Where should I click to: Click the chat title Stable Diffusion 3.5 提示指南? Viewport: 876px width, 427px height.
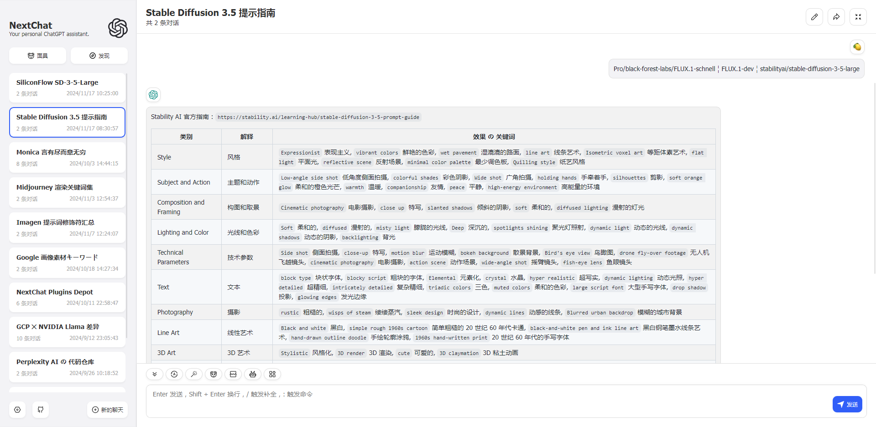[210, 13]
